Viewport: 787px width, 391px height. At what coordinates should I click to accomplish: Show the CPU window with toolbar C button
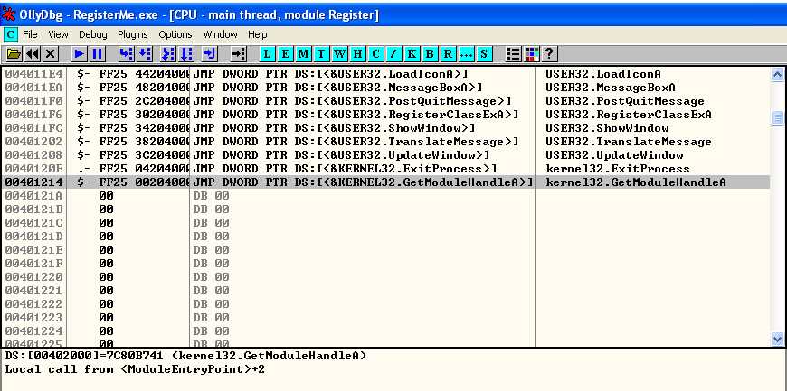375,53
